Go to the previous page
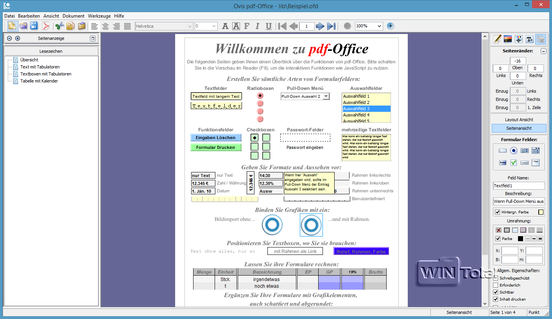This screenshot has height=319, width=552. [294, 26]
